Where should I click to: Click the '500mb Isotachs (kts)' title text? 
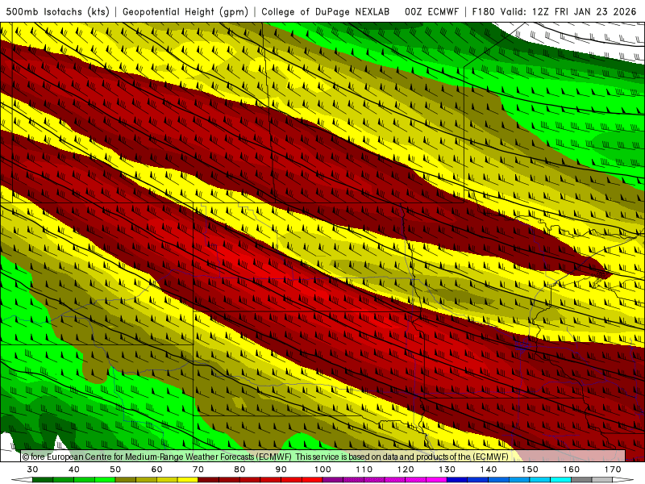coord(57,11)
